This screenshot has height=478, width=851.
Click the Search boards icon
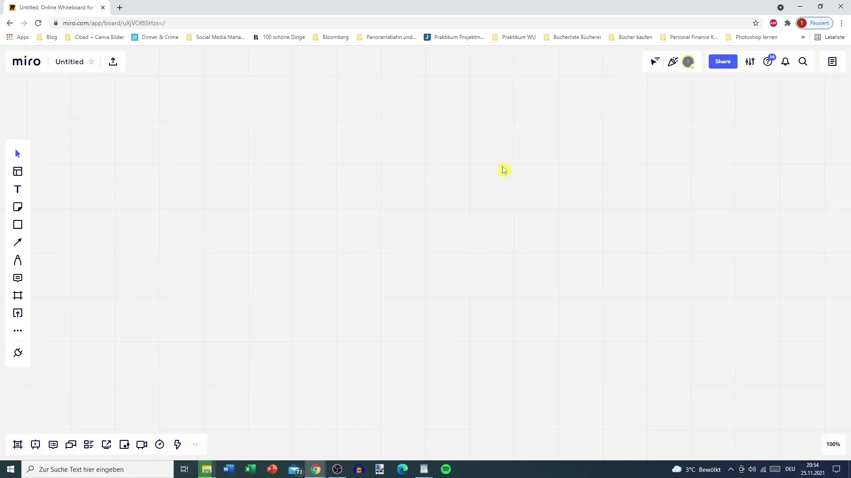coord(803,61)
